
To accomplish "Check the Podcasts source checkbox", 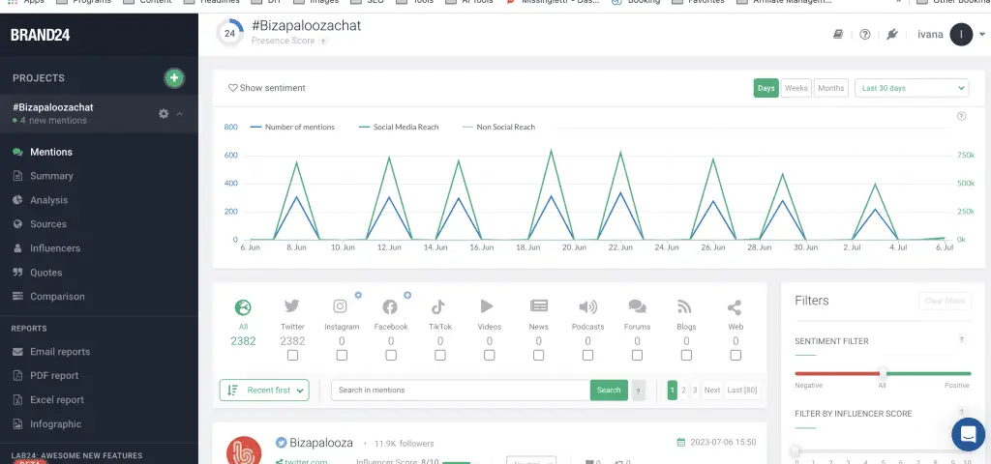I will tap(587, 356).
